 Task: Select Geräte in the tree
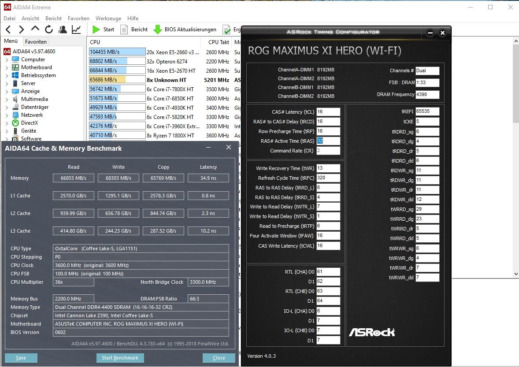(x=29, y=131)
